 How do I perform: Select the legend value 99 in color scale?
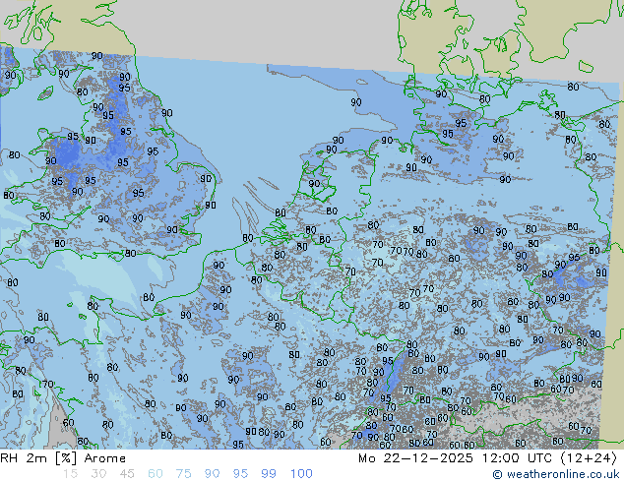pyautogui.click(x=269, y=474)
